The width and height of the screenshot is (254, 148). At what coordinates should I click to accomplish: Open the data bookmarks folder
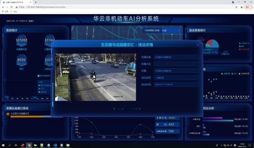point(14,12)
